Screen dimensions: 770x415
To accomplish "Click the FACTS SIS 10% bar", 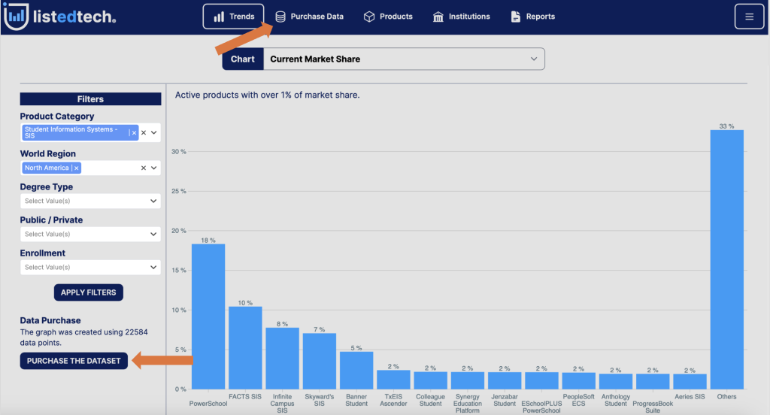I will pyautogui.click(x=245, y=348).
